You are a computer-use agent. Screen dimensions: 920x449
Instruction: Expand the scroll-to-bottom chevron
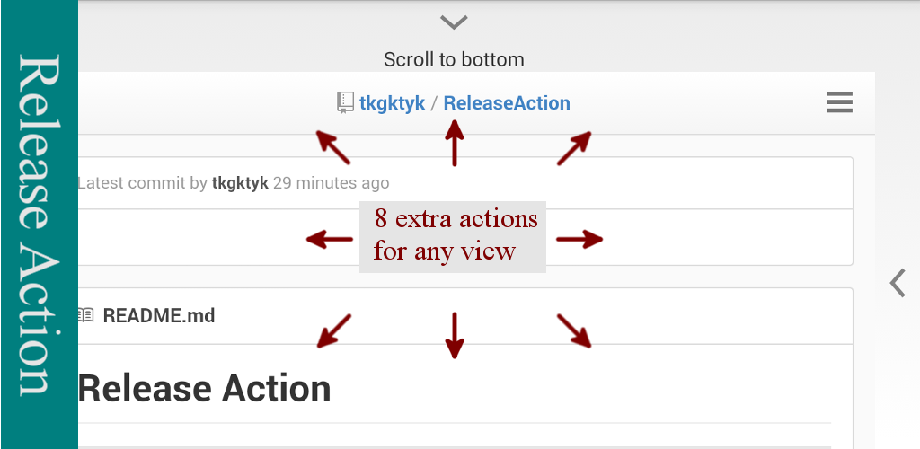pyautogui.click(x=455, y=22)
